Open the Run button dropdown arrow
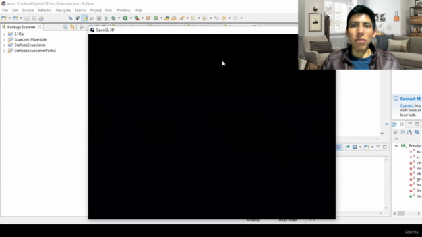Screen dimensions: 422x237 [131, 18]
